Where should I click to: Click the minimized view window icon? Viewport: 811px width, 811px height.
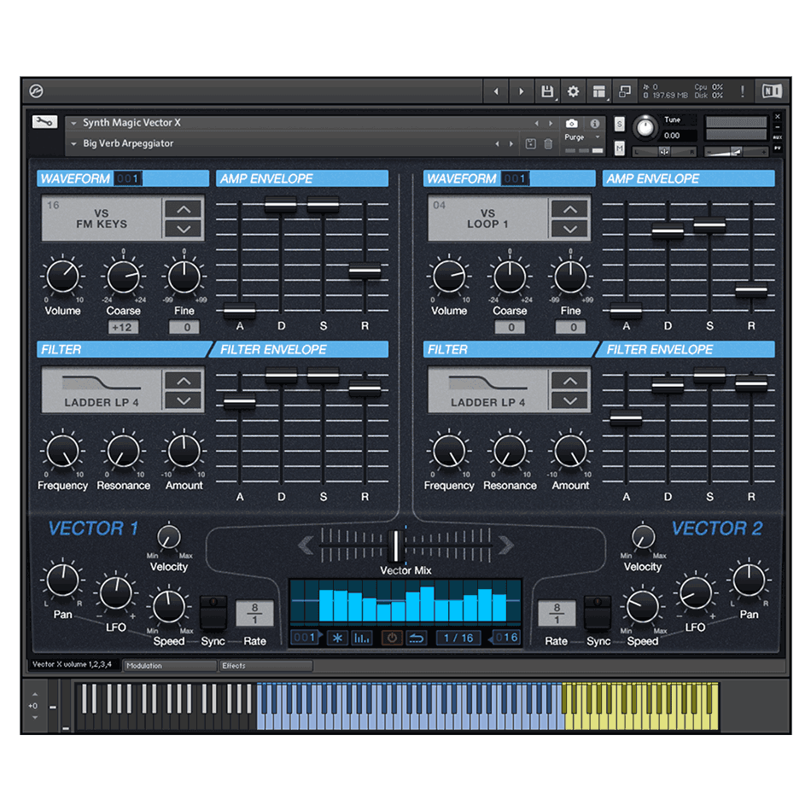(625, 91)
